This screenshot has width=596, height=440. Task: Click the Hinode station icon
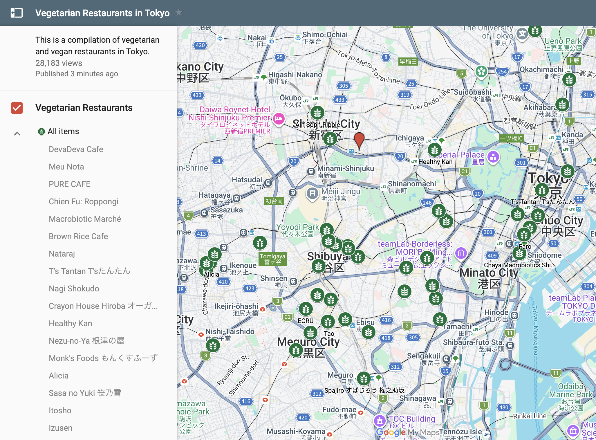click(514, 315)
